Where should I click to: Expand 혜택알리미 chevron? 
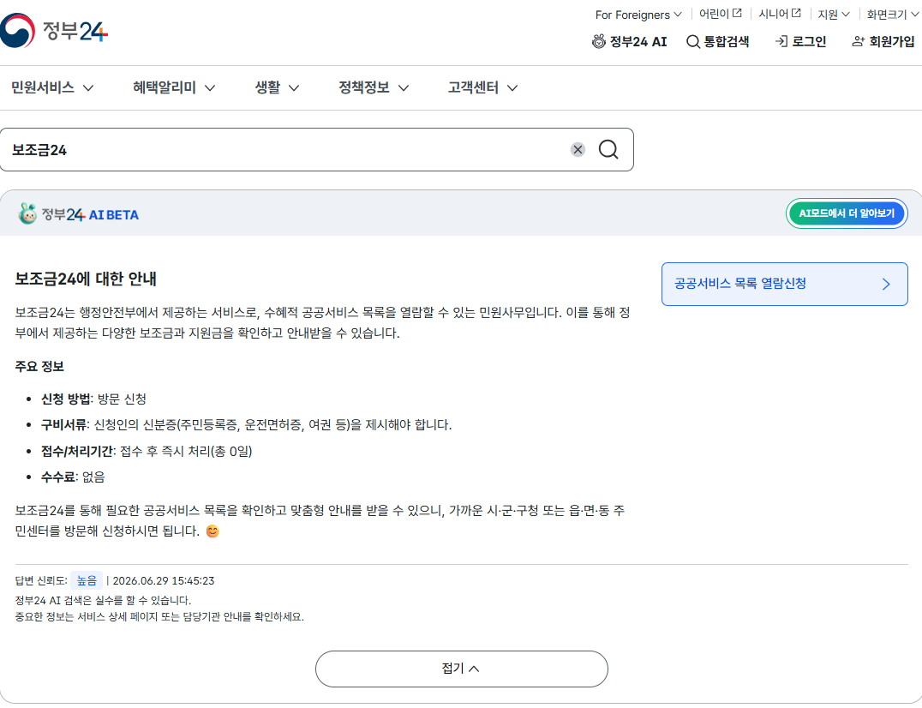[x=210, y=88]
